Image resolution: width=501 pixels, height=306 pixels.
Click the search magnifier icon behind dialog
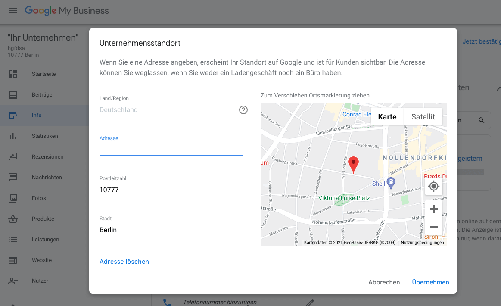tap(481, 120)
